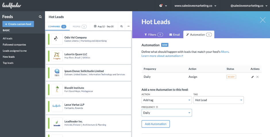Image resolution: width=270 pixels, height=137 pixels.
Task: Close the Hot Leads settings panel
Action: (x=263, y=20)
